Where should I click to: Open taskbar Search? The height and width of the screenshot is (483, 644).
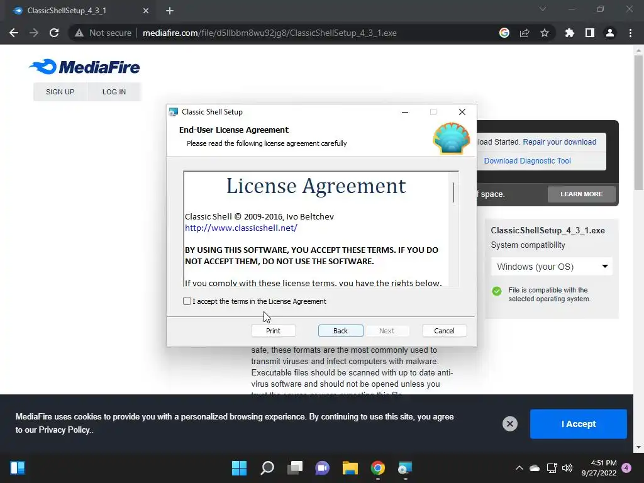point(267,468)
